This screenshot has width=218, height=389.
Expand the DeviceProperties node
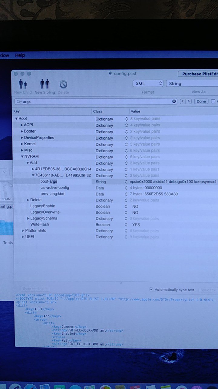(22, 138)
